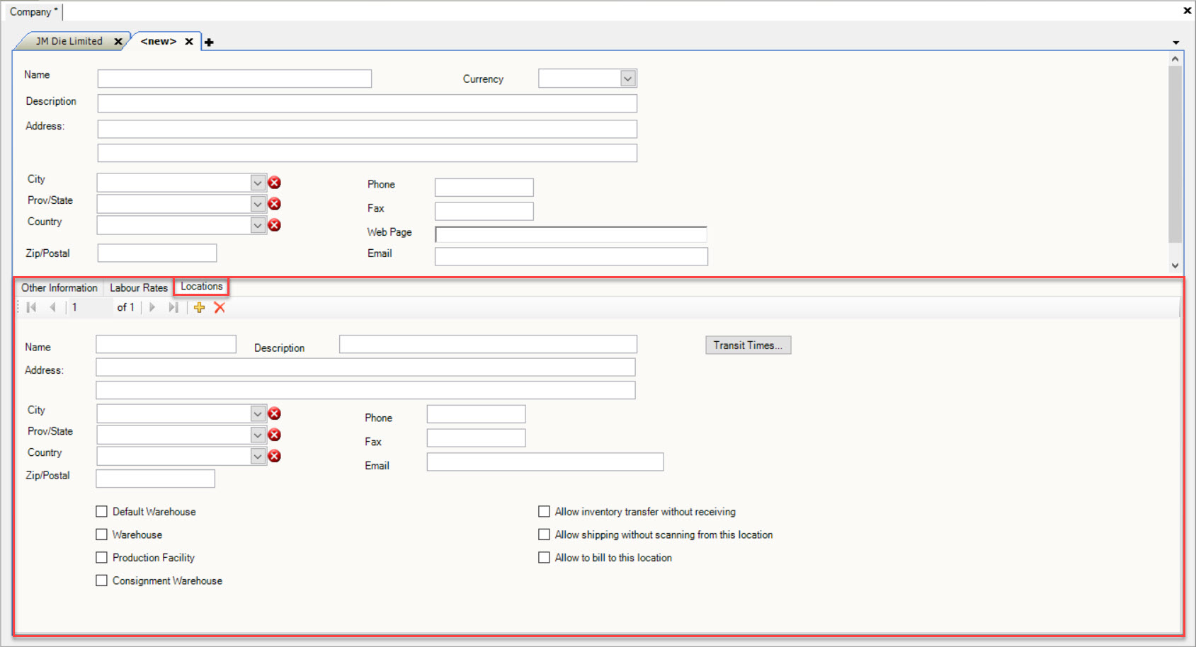Click first company Address line field
This screenshot has width=1196, height=647.
[x=367, y=129]
